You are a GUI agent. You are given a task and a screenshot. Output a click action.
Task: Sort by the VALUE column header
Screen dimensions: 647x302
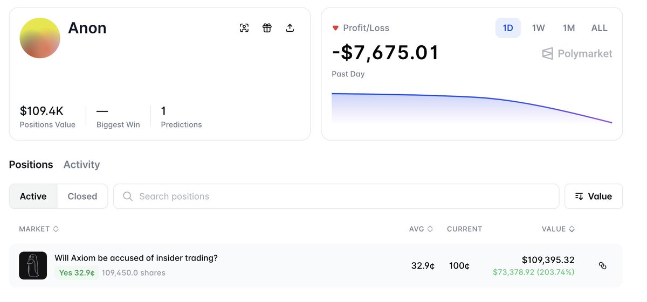(558, 229)
